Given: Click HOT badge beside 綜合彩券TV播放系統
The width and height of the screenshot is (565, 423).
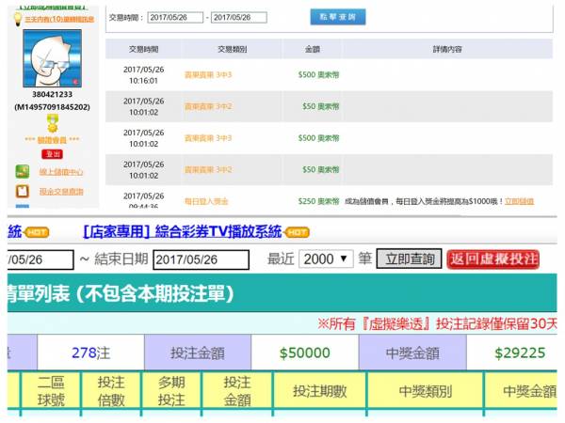Looking at the screenshot, I should point(298,231).
